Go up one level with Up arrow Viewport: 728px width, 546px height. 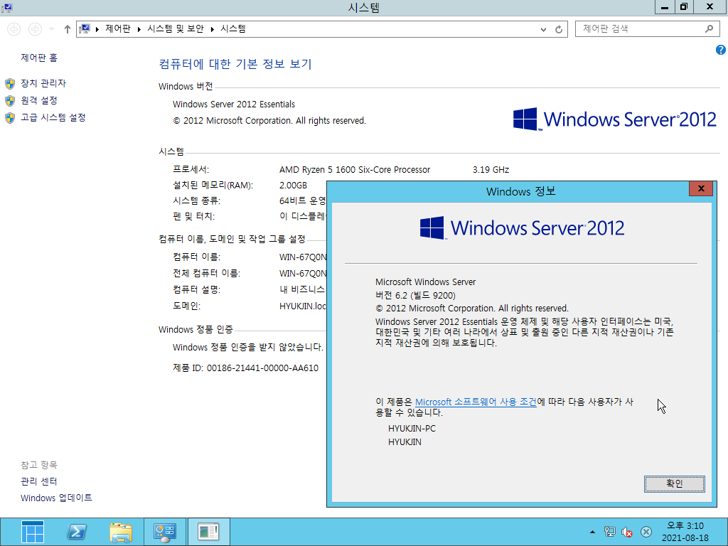tap(68, 29)
